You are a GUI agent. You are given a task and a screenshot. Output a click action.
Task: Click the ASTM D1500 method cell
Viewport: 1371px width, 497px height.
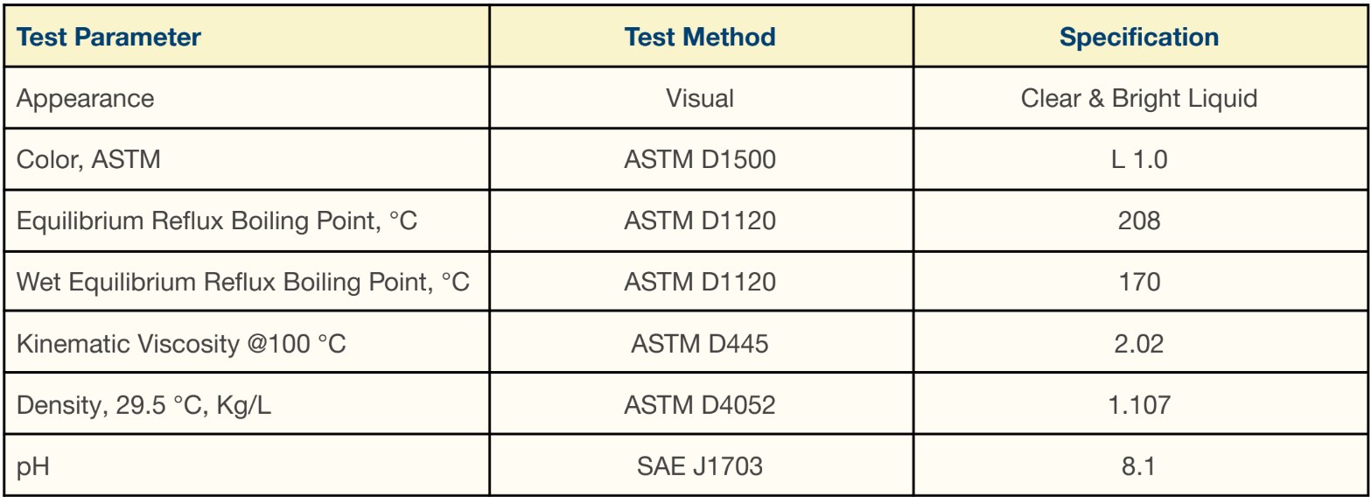coord(700,159)
